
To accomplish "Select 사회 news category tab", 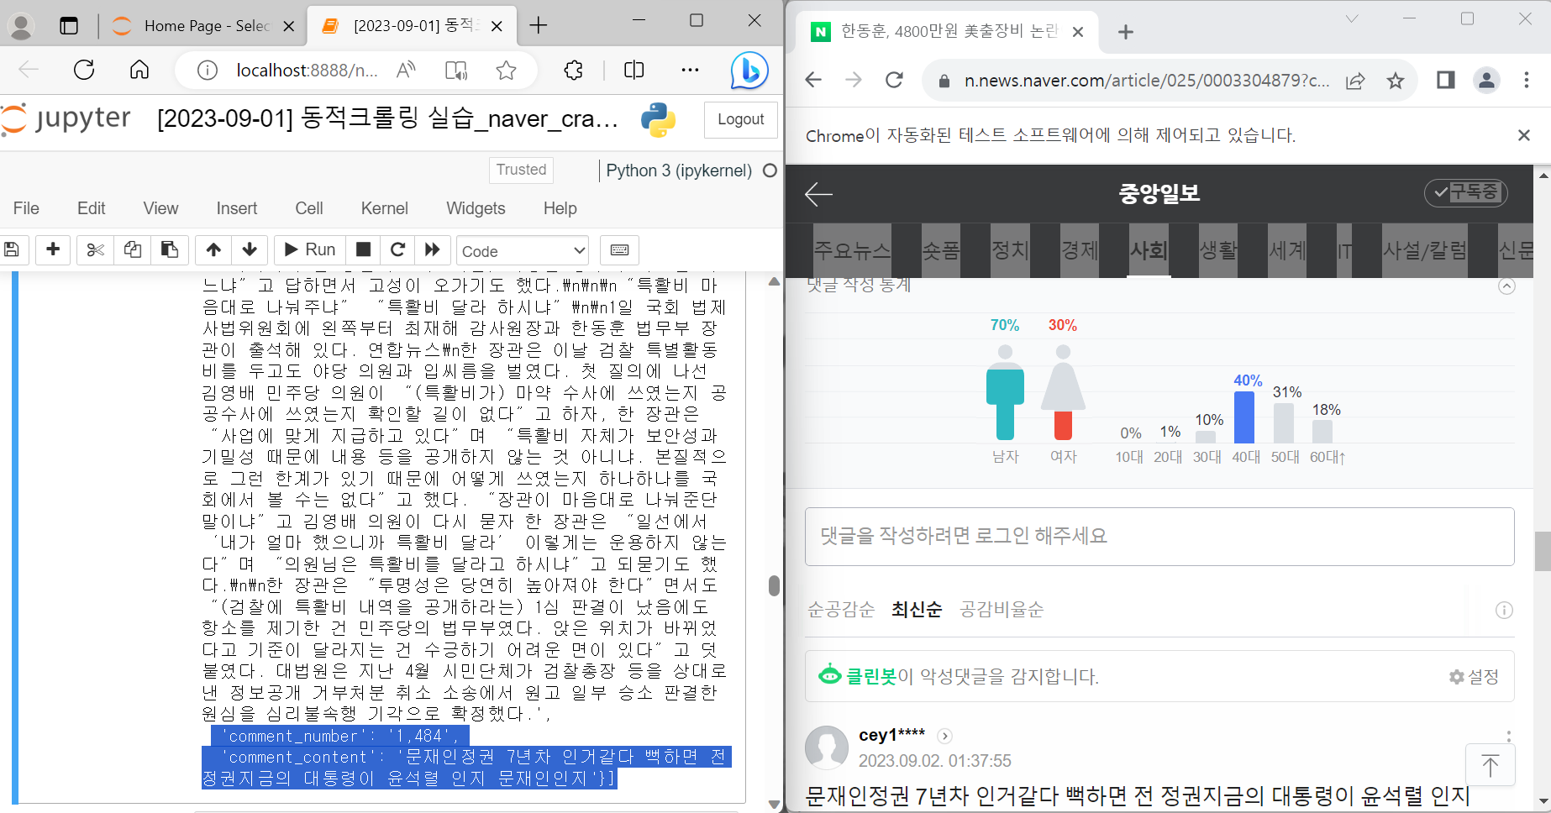I will tap(1149, 250).
